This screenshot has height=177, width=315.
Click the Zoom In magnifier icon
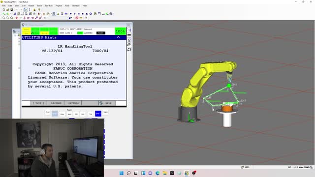pos(3,18)
